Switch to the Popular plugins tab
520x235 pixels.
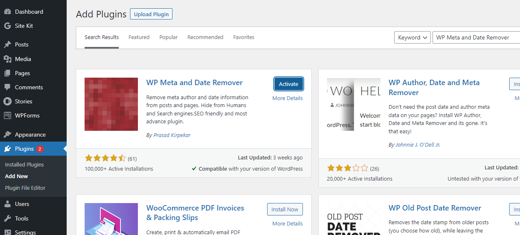[168, 37]
